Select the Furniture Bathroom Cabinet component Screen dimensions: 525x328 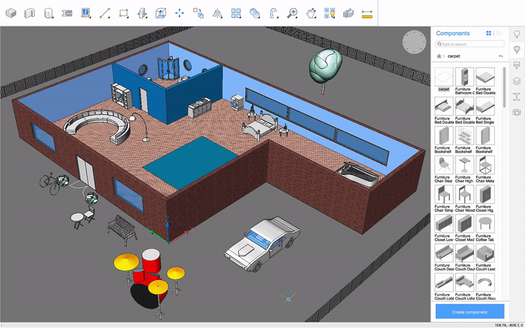(465, 77)
